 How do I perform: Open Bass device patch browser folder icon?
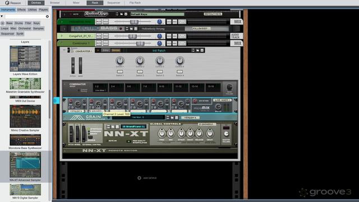(131, 29)
